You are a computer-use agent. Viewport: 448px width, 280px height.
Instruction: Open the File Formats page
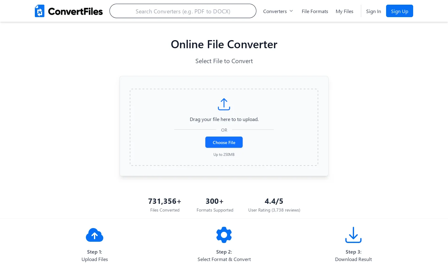point(315,11)
